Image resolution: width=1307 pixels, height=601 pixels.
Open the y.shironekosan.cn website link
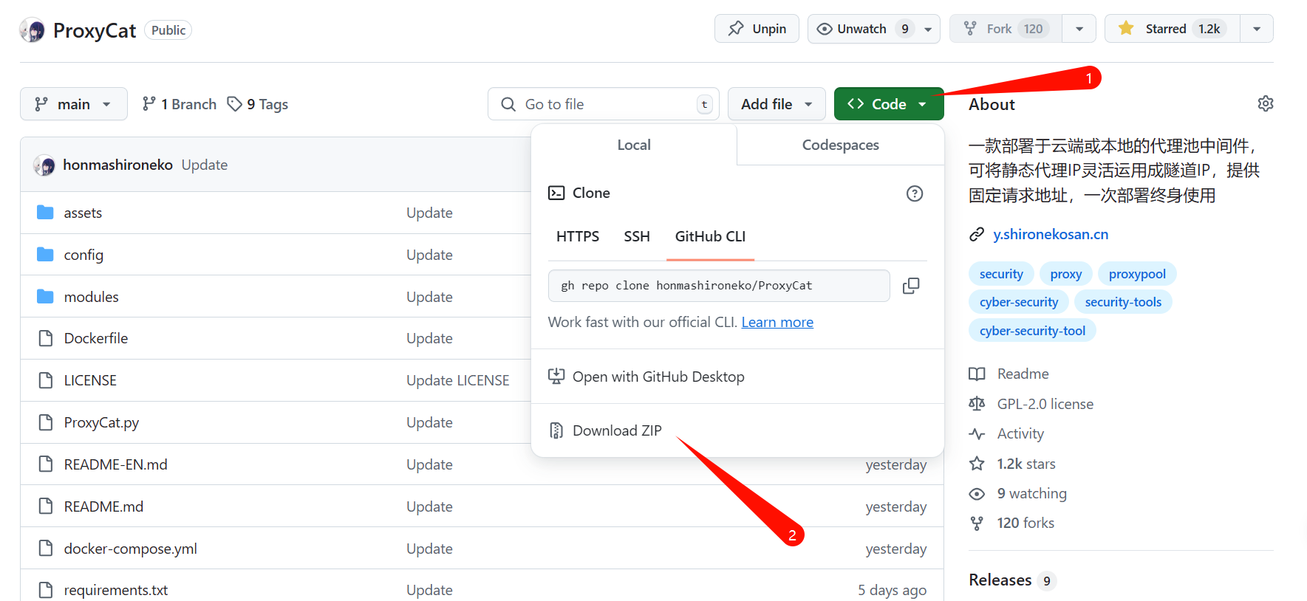point(1050,234)
